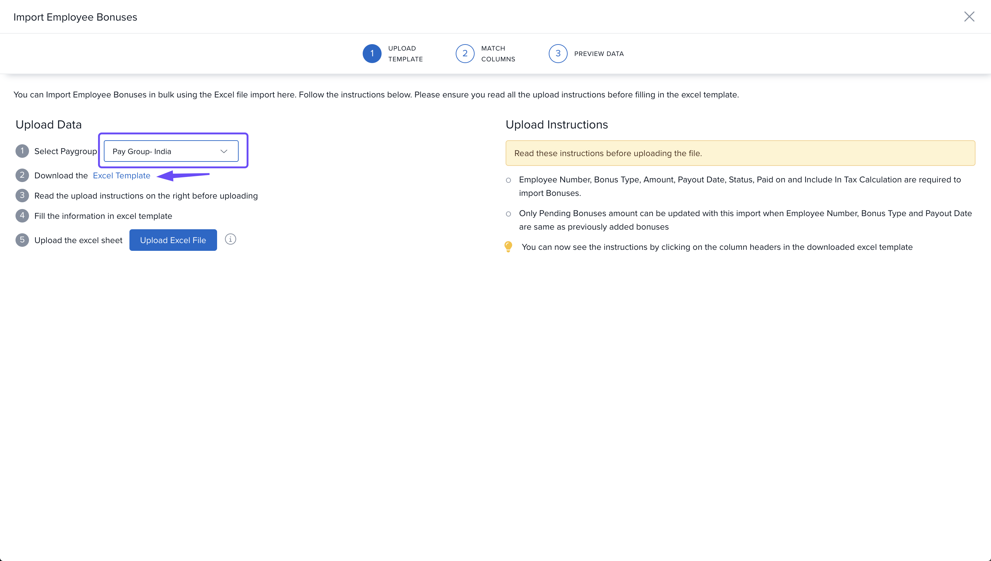Viewport: 991px width, 561px height.
Task: Click step 3 circle in wizard header
Action: click(x=558, y=54)
